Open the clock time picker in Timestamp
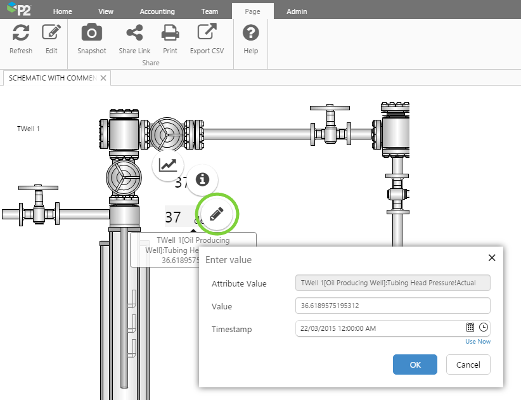This screenshot has height=400, width=521. (x=484, y=328)
